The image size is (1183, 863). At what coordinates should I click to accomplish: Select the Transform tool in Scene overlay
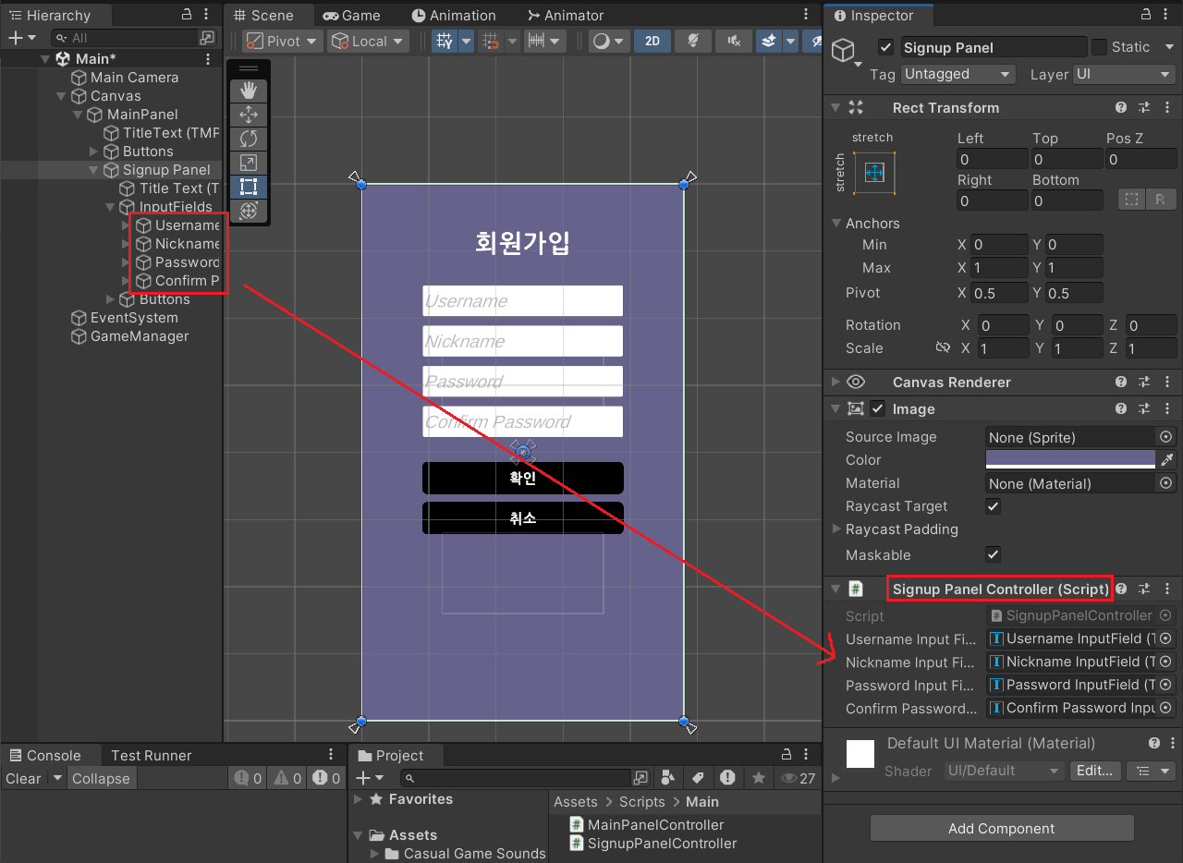248,211
